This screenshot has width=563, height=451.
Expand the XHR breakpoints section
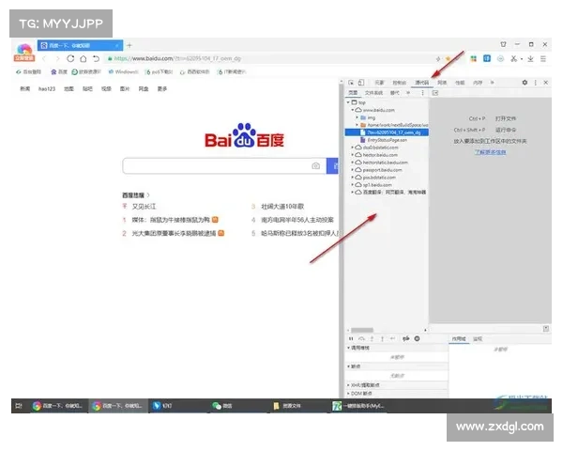(348, 385)
